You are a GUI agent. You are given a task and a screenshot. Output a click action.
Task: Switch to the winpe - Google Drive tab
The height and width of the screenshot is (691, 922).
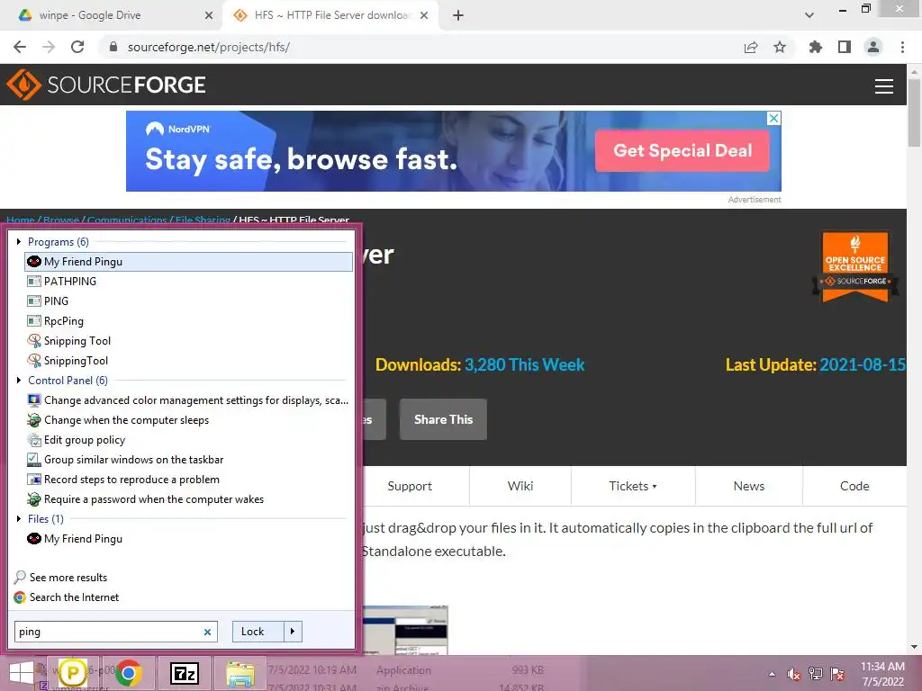point(112,15)
